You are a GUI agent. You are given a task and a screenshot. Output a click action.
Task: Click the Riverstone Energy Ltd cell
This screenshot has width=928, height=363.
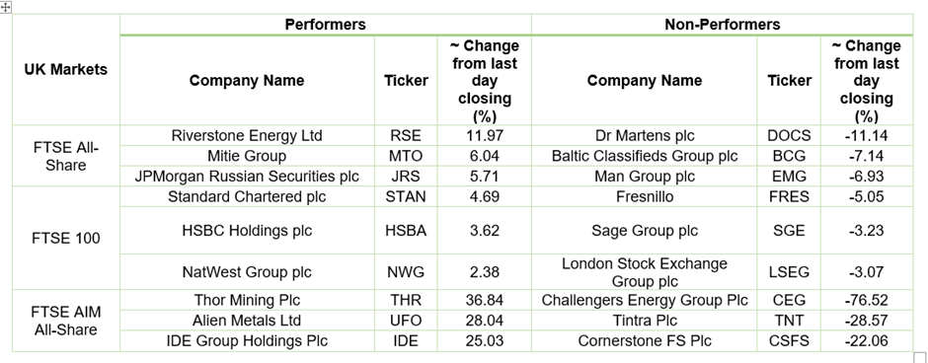click(x=247, y=135)
